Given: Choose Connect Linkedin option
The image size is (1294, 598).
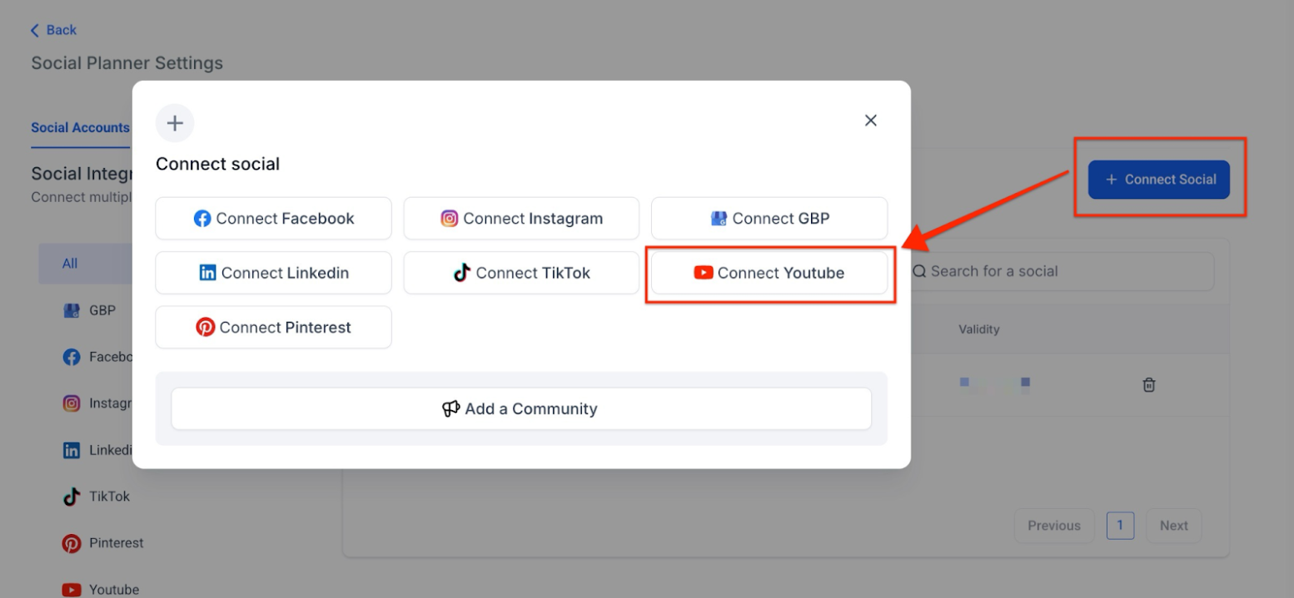Looking at the screenshot, I should [x=273, y=273].
